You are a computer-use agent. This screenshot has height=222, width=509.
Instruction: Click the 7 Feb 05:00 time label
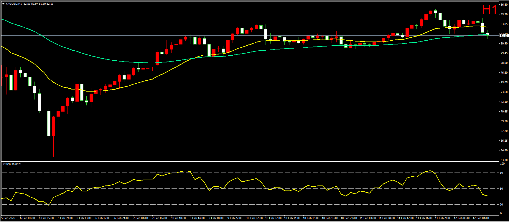pyautogui.click(x=159, y=218)
